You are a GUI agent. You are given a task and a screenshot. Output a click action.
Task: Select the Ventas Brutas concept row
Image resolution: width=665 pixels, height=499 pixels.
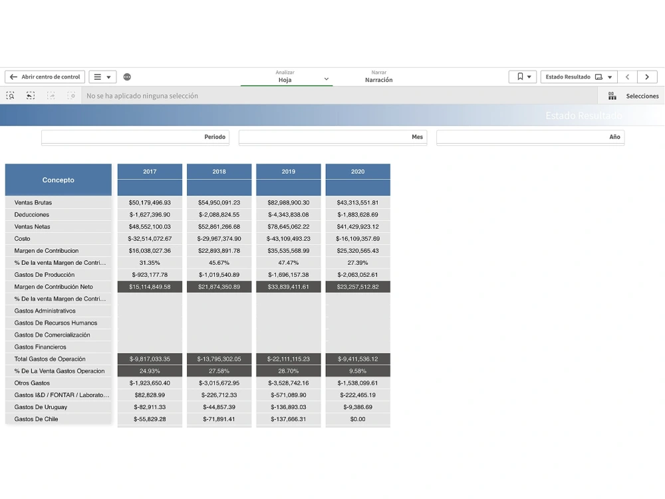tap(58, 203)
